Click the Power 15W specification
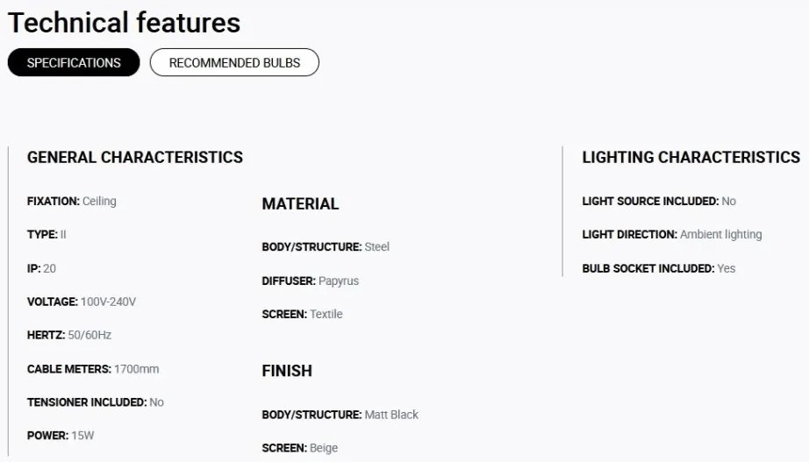The image size is (809, 462). [x=61, y=436]
